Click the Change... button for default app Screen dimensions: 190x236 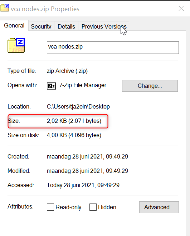click(x=150, y=86)
